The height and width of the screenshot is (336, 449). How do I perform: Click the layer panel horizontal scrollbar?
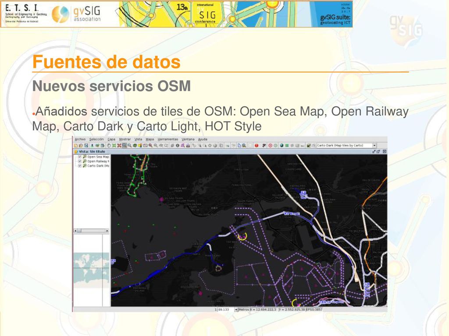pyautogui.click(x=91, y=231)
